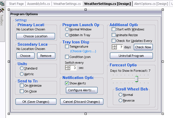Open the (Choose Colors...) link
The height and width of the screenshot is (118, 173).
(83, 51)
